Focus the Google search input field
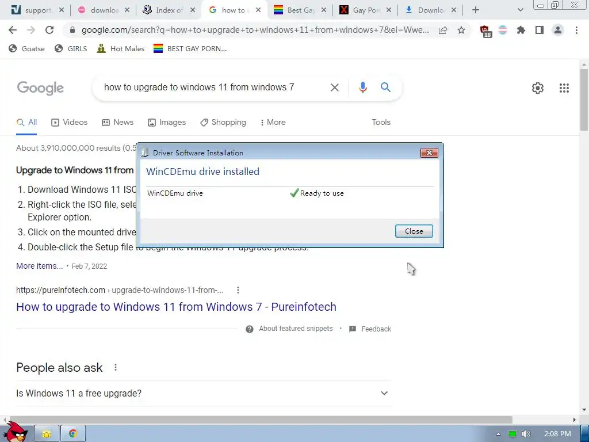Screen dimensions: 589x442 pyautogui.click(x=213, y=87)
